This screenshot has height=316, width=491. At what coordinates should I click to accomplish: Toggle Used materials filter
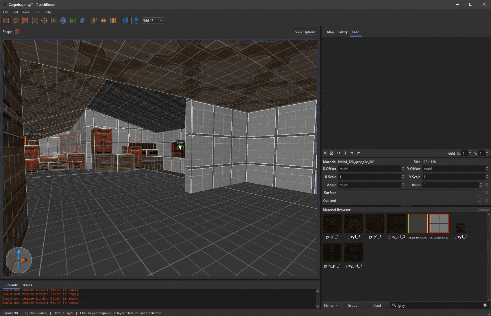click(377, 305)
